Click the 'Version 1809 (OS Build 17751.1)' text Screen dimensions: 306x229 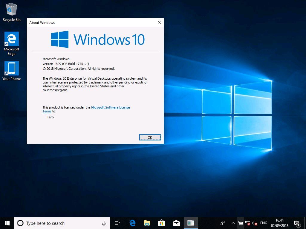[x=66, y=64]
